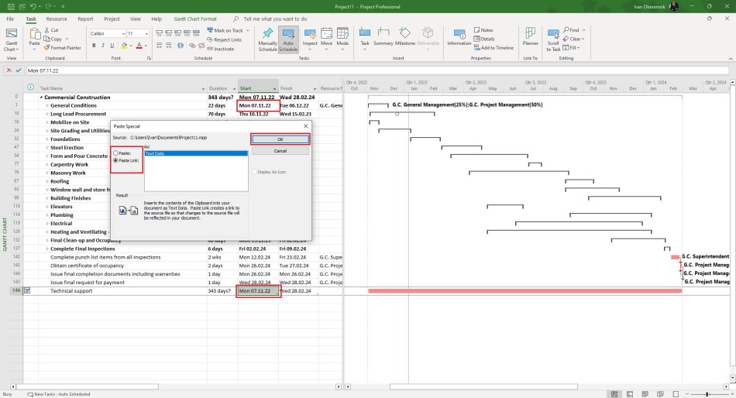The width and height of the screenshot is (736, 398).
Task: Open the font name dropdown
Action: [x=123, y=33]
